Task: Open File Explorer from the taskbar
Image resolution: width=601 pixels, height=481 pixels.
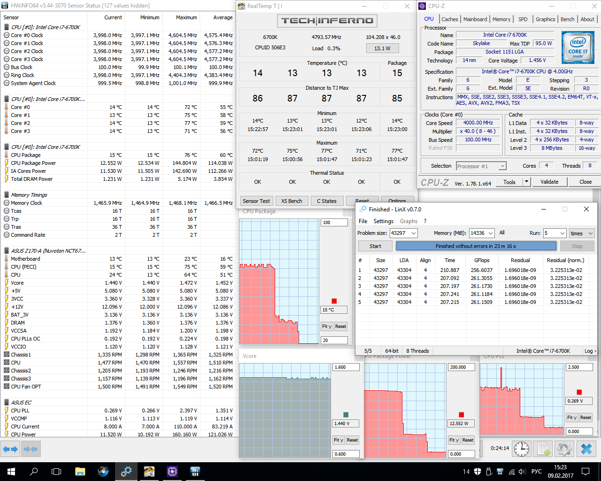Action: point(80,472)
